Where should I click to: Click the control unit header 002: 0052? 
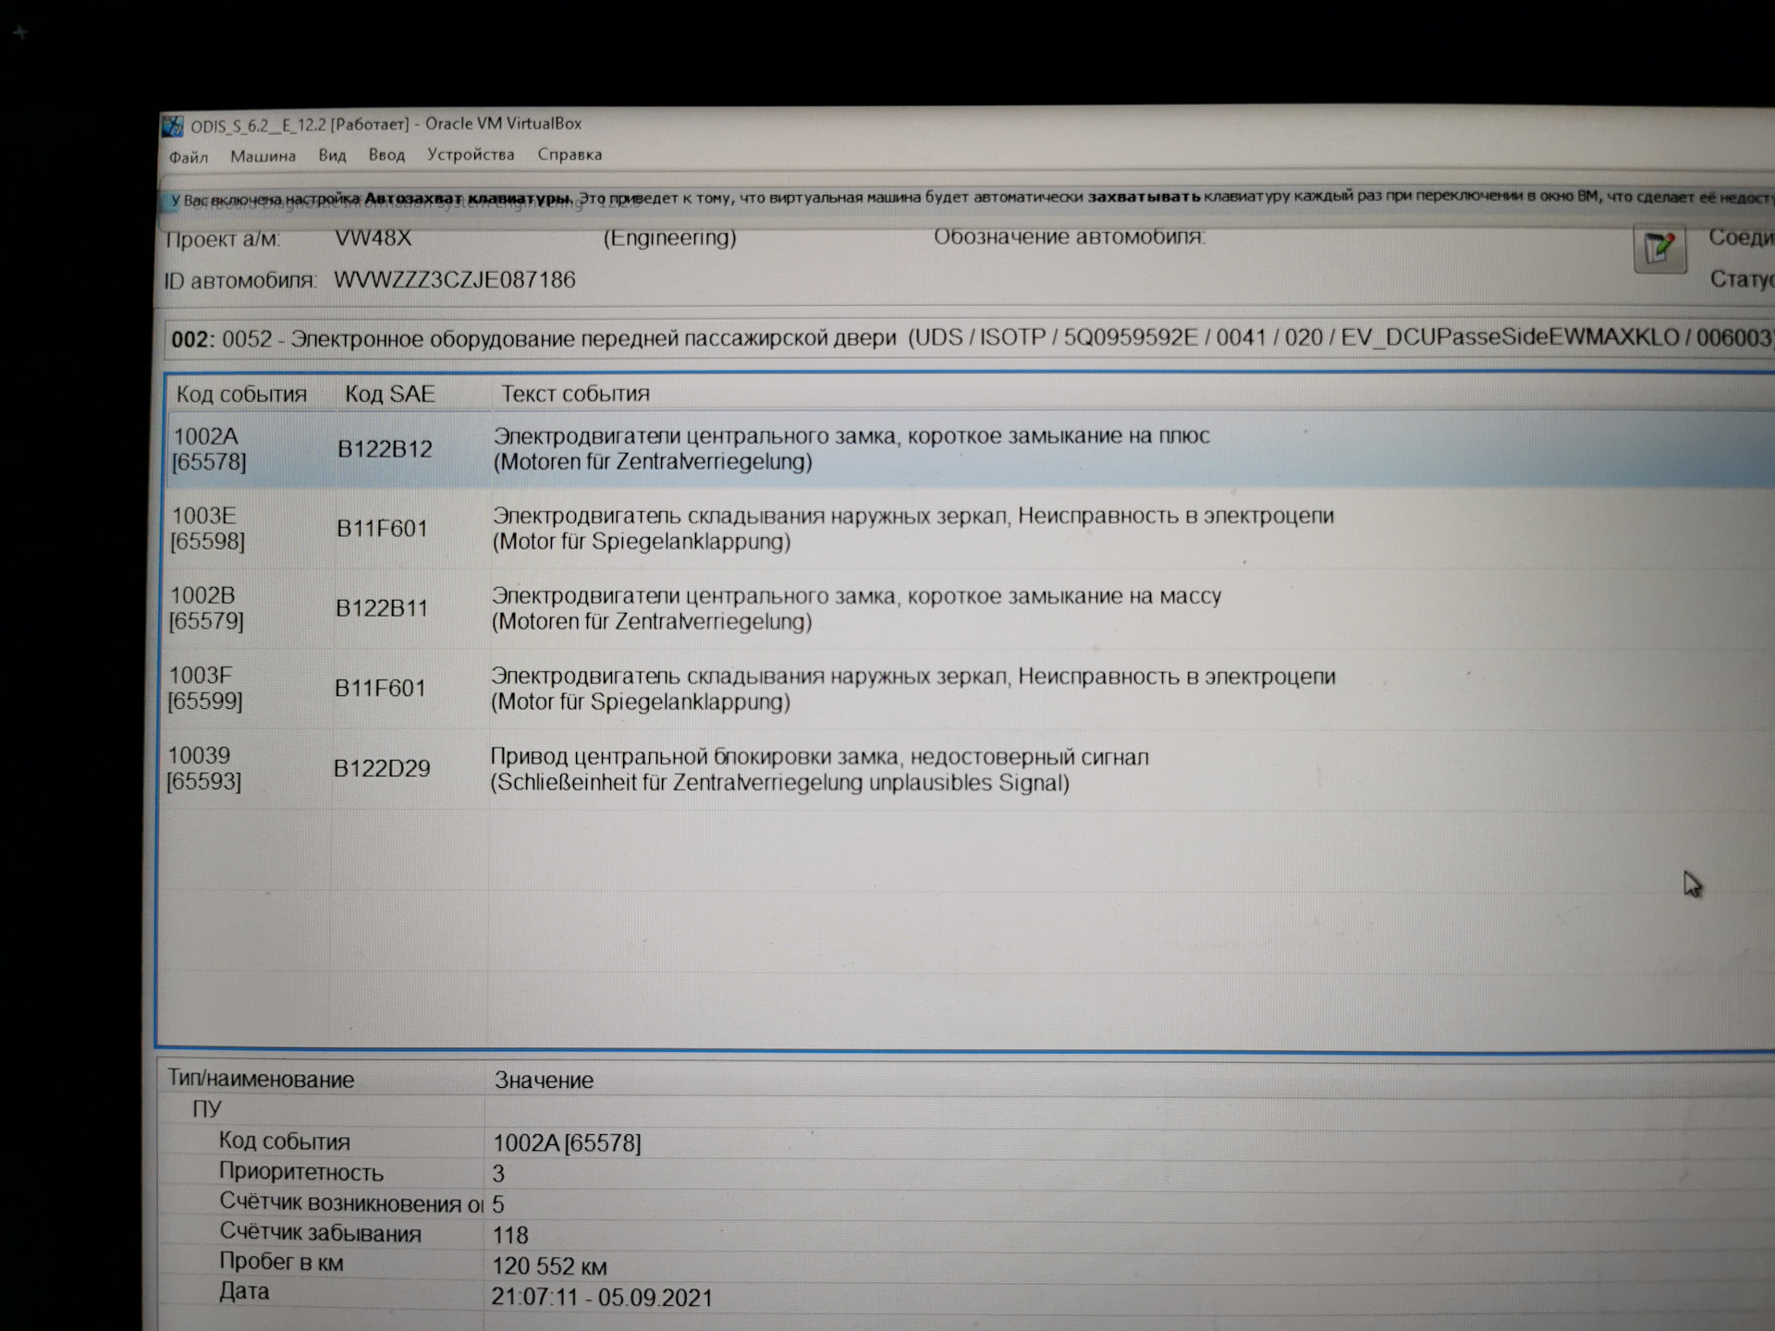click(x=969, y=338)
